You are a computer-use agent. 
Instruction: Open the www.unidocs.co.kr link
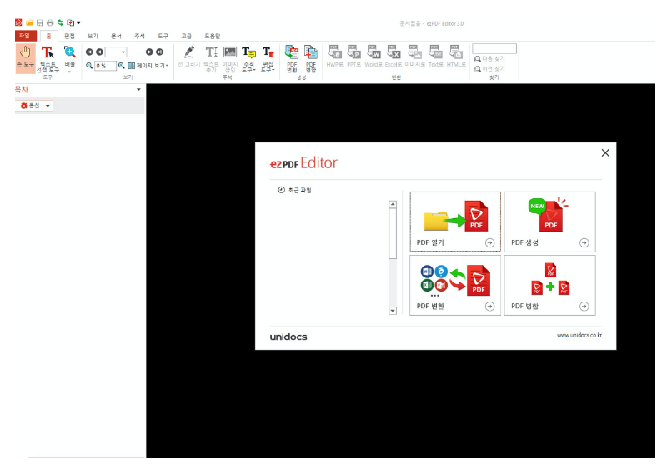[579, 335]
